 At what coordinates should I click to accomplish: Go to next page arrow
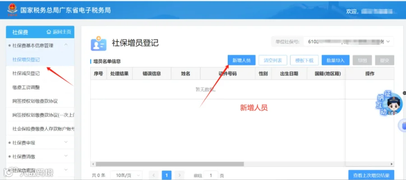tap(180, 175)
